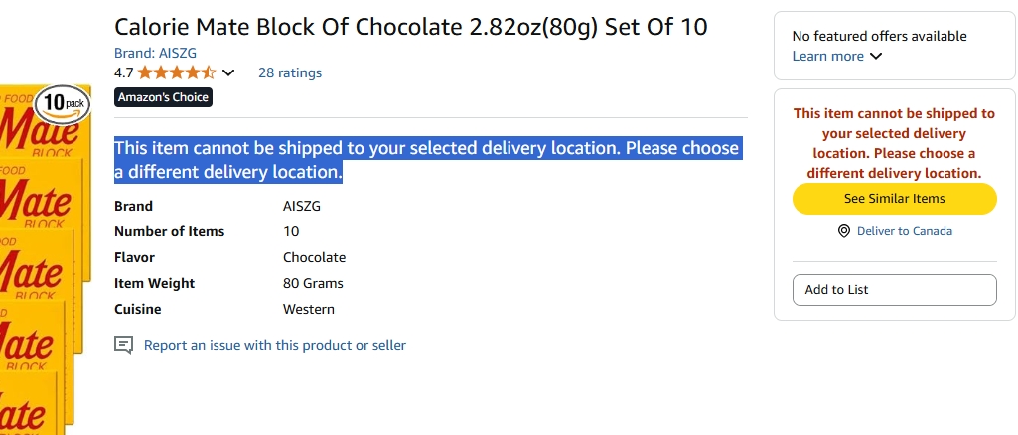Click the Add to List button

pyautogui.click(x=894, y=290)
